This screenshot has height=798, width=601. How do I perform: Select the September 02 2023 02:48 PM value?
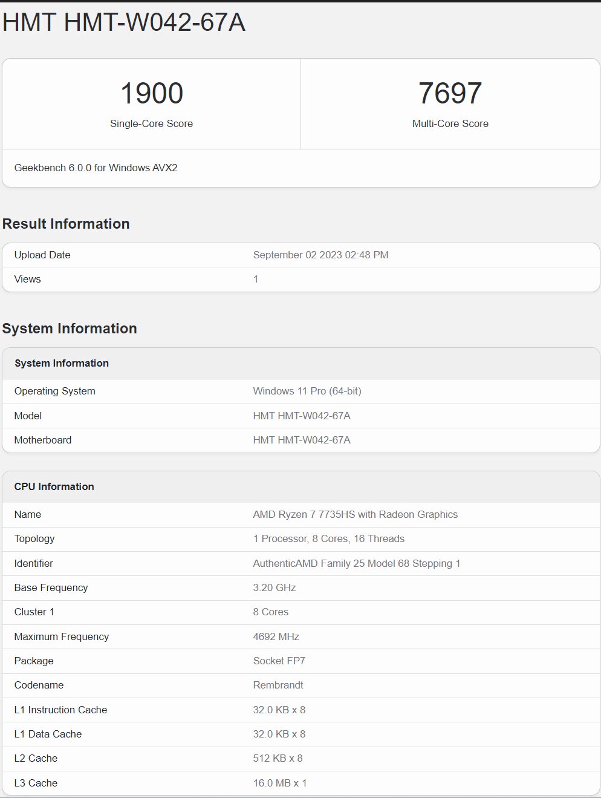(x=321, y=255)
